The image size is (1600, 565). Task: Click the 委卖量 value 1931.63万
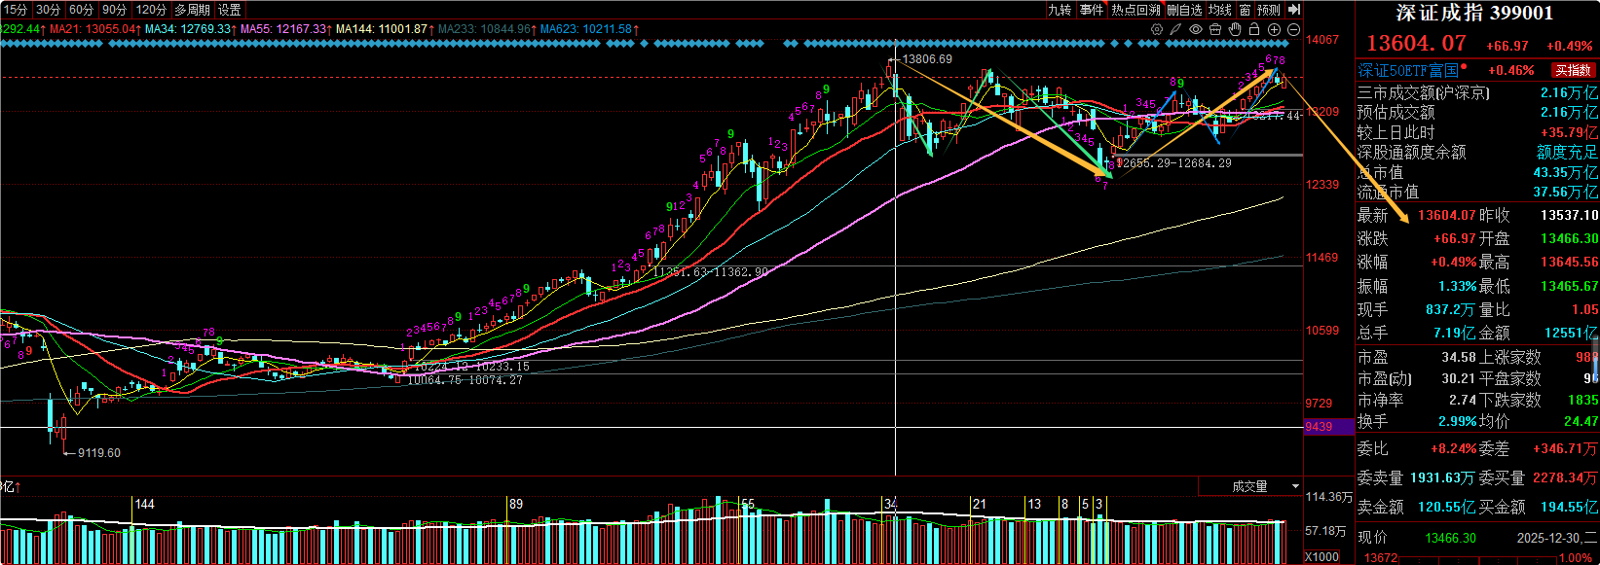tap(1442, 477)
